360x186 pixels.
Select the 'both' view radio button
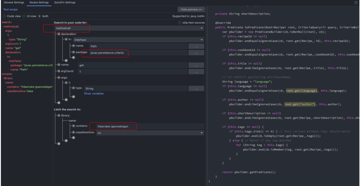pos(40,16)
